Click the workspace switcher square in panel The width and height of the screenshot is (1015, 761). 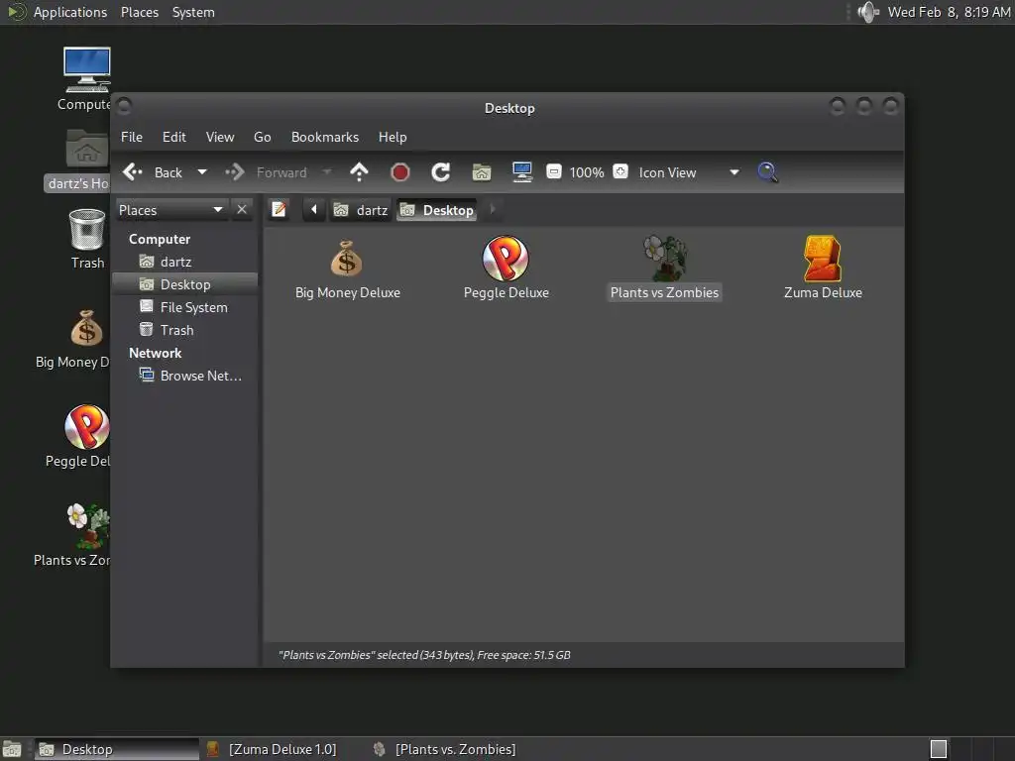click(938, 749)
